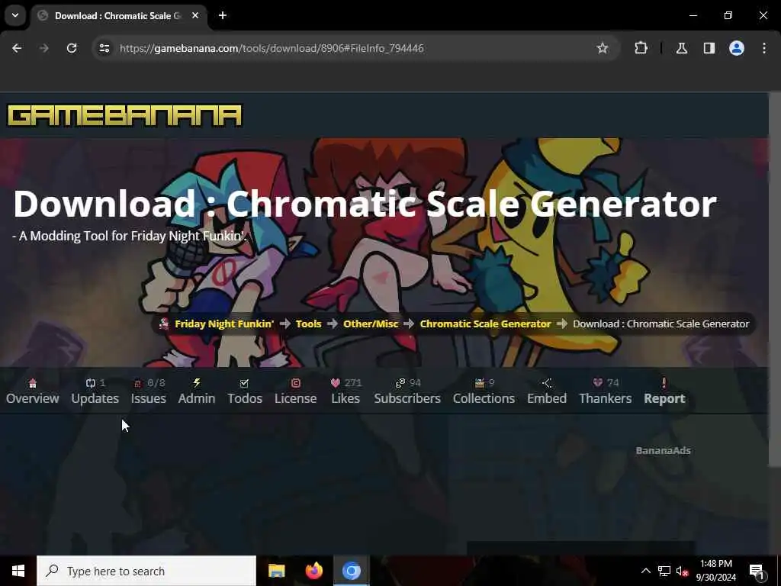This screenshot has width=781, height=586.
Task: Open the Updates tab
Action: [95, 391]
